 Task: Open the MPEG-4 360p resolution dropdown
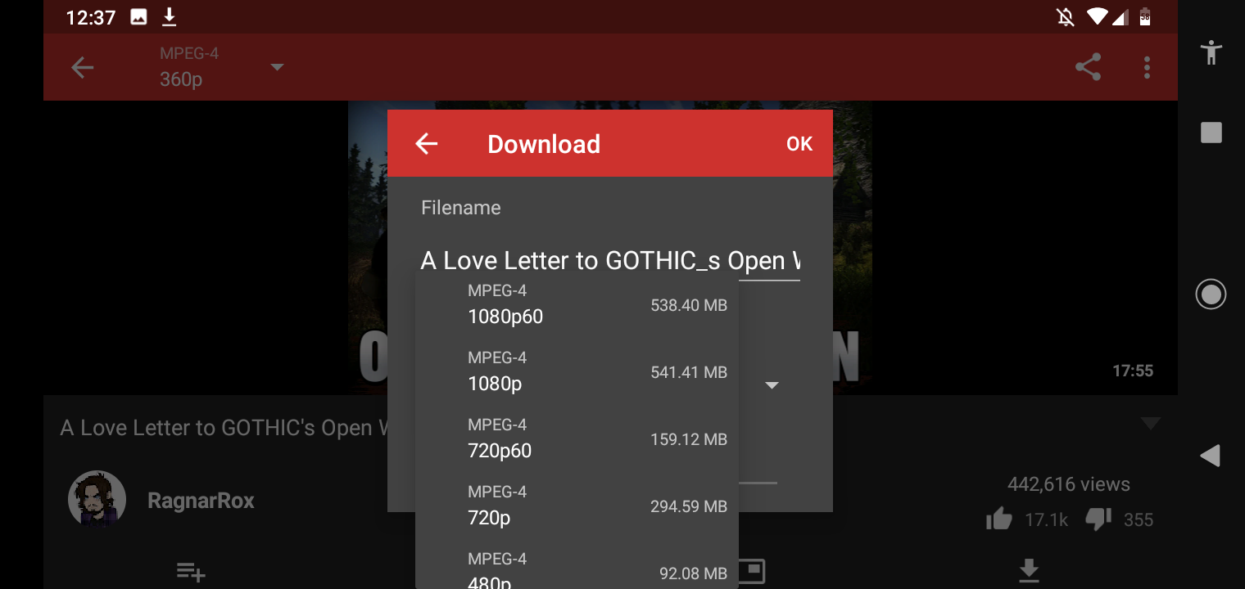coord(221,67)
